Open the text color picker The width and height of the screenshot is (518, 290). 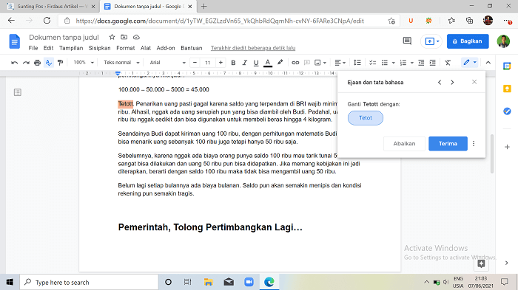(x=268, y=63)
